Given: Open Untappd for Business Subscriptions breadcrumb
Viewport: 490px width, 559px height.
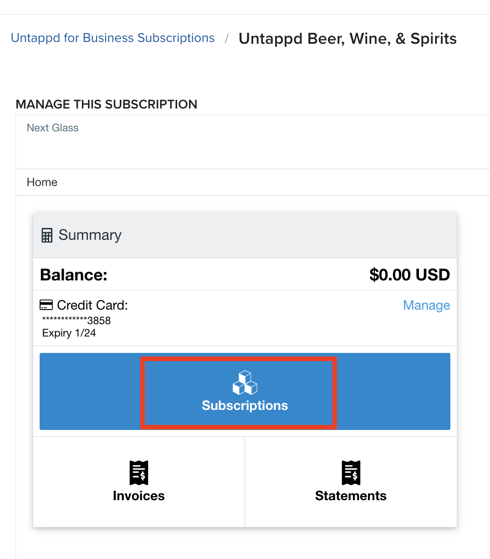Looking at the screenshot, I should [113, 38].
